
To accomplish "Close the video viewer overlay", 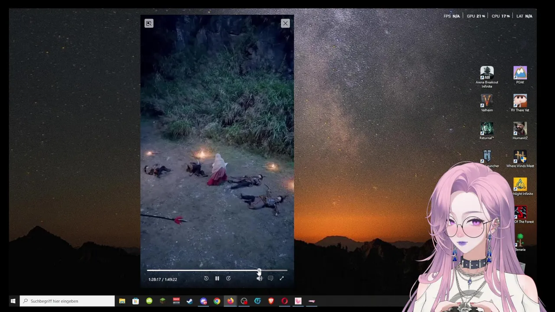I will [x=285, y=23].
